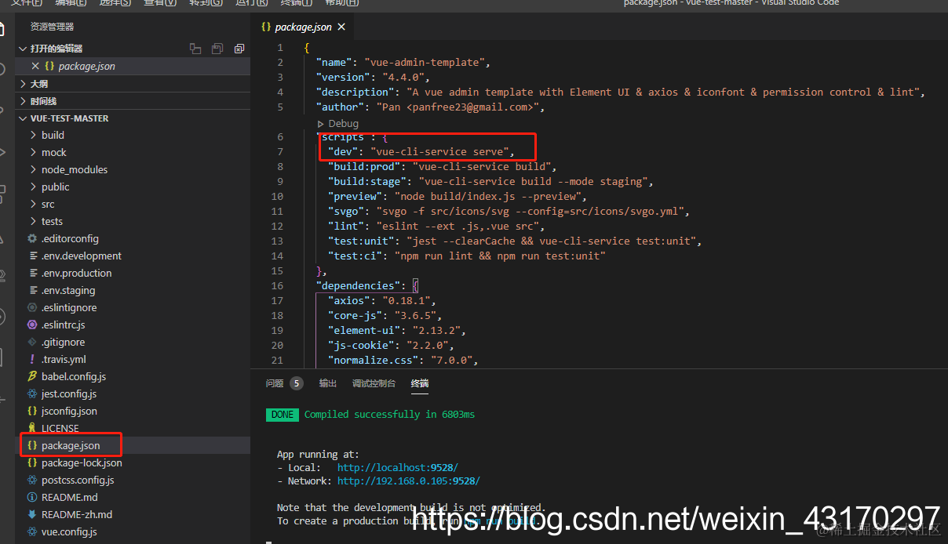Screen dimensions: 948x544
Task: Close package.json in the open editors list
Action: click(x=35, y=67)
